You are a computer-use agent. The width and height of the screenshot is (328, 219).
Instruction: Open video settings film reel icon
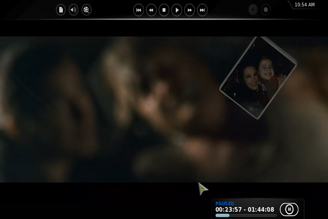coord(87,10)
